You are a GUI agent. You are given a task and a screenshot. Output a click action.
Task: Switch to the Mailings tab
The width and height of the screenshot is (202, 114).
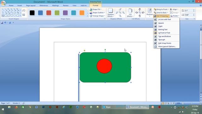[56, 6]
